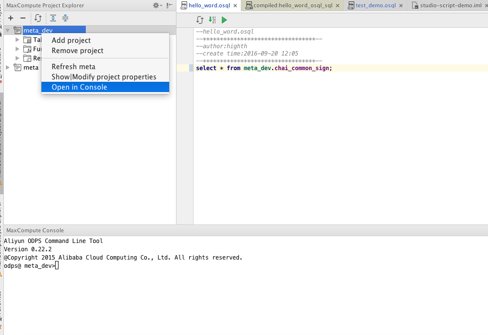488x335 pixels.
Task: Expand the Functions node
Action: (18, 49)
